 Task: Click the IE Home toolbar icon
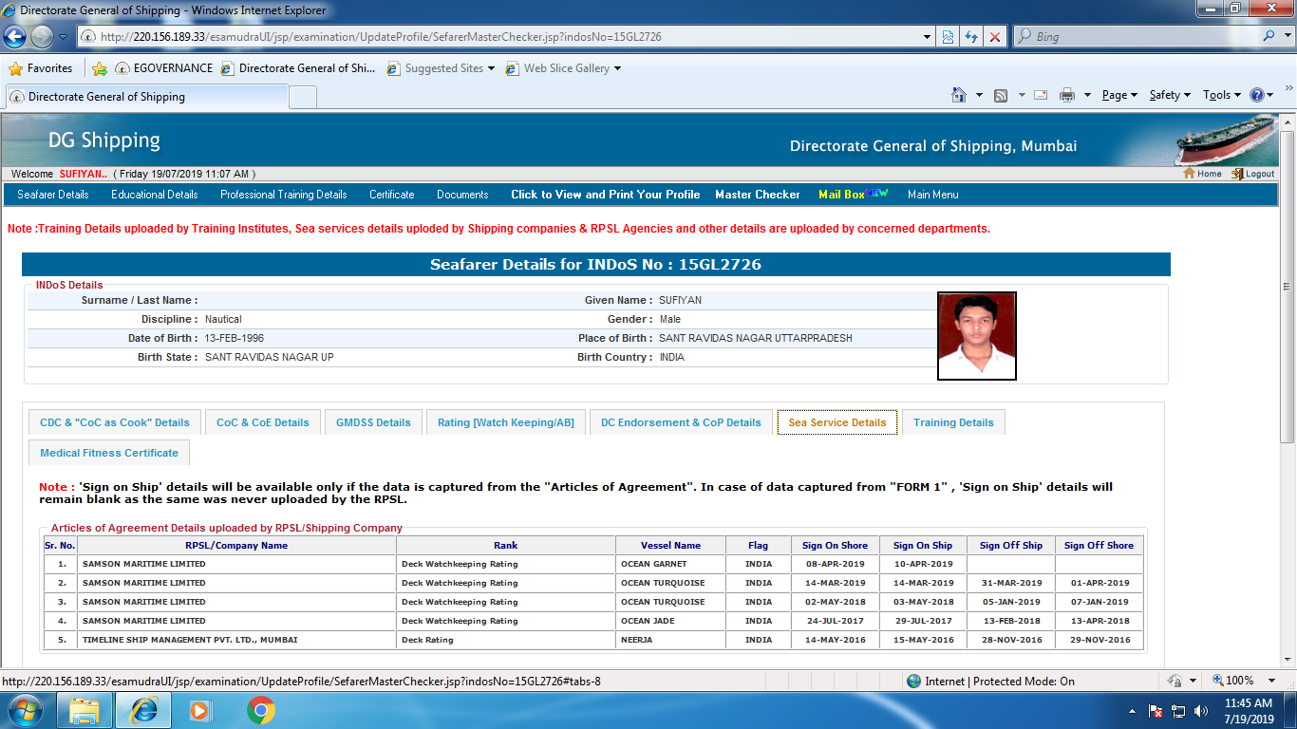[x=959, y=95]
